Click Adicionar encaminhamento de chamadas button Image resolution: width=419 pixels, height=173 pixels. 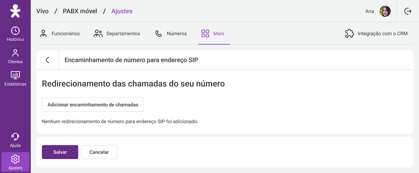[x=93, y=105]
